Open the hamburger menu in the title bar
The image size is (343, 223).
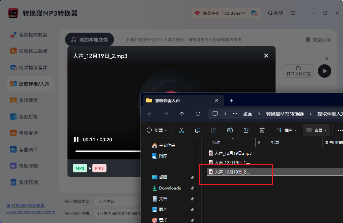tap(293, 13)
